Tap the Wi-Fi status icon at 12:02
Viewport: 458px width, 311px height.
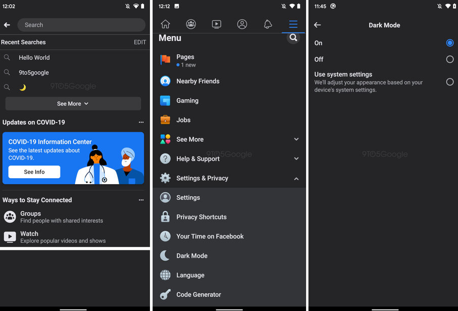(x=136, y=6)
